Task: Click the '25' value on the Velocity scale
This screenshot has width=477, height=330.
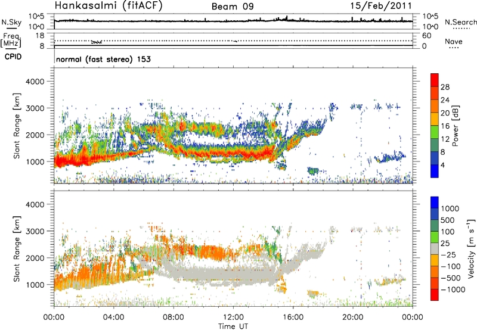Action: 445,244
